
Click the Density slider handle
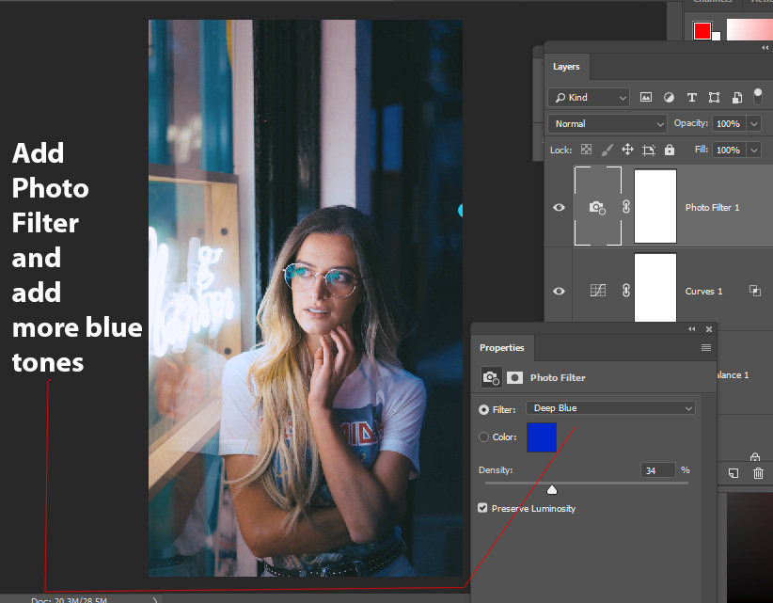coord(552,489)
